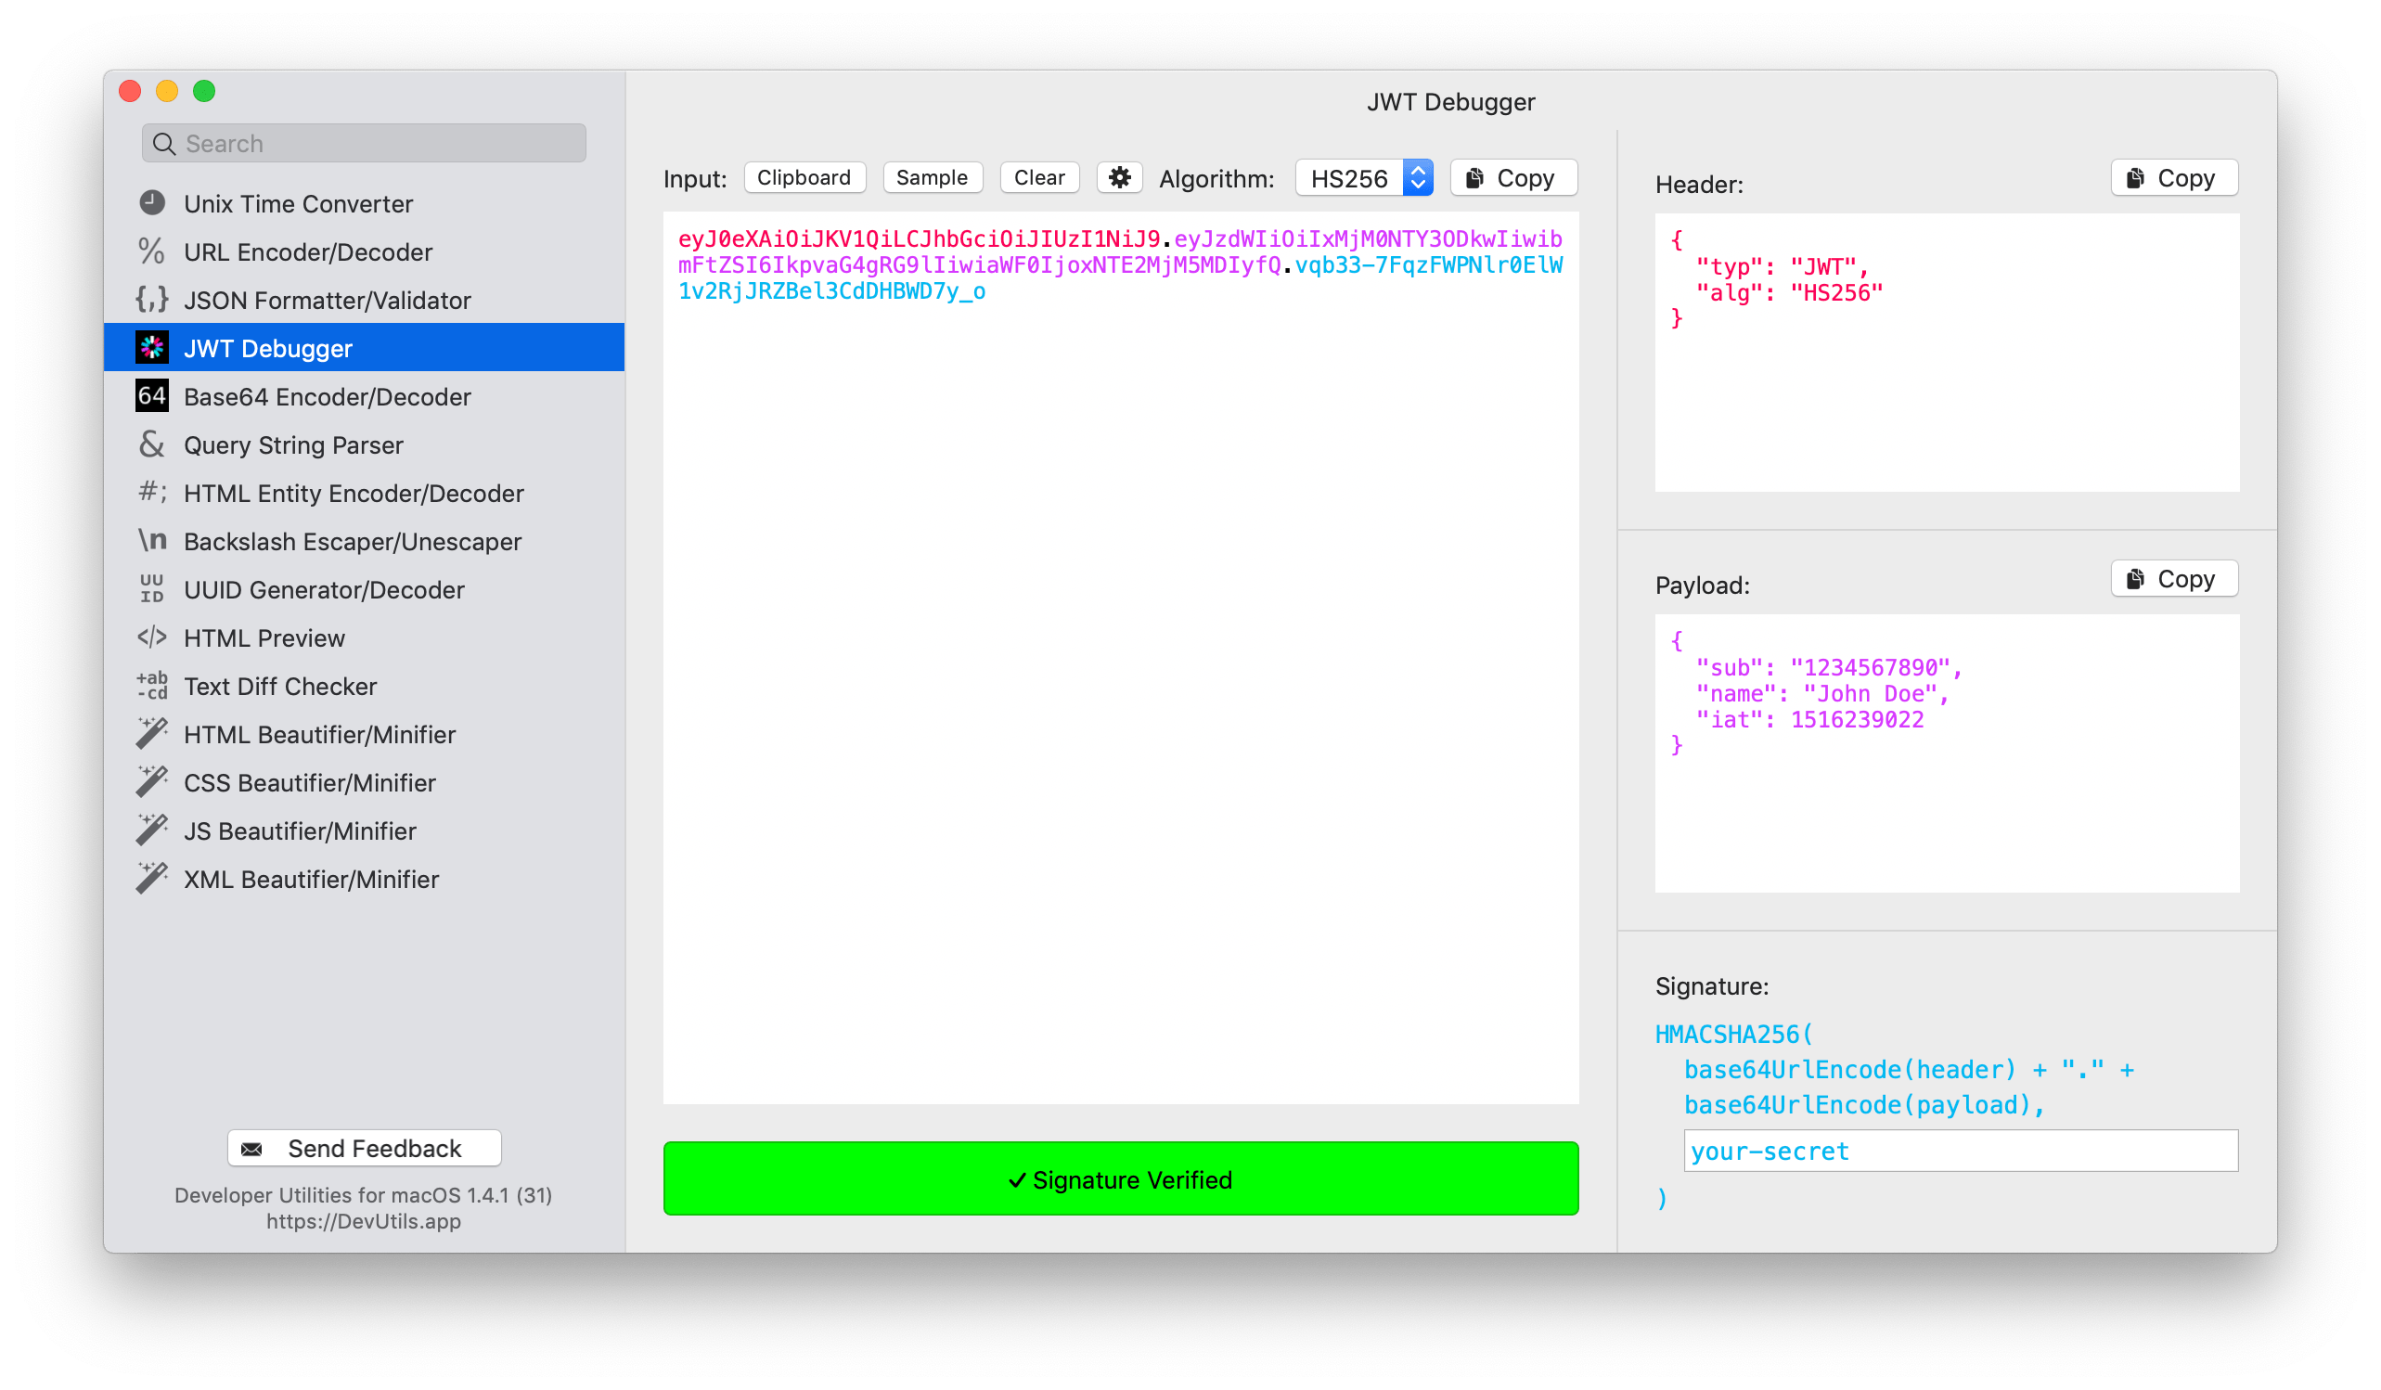Select the URL Encoder/Decoder percent icon
The width and height of the screenshot is (2381, 1390).
tap(152, 251)
